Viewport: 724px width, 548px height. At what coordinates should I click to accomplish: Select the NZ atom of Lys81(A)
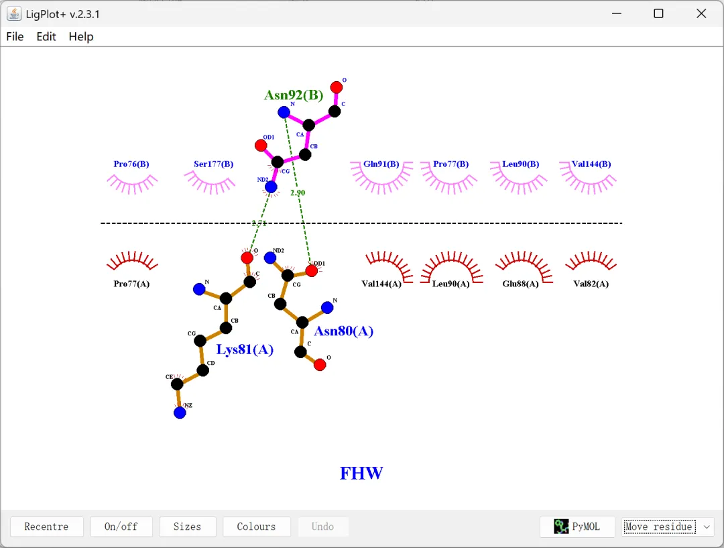pyautogui.click(x=180, y=413)
